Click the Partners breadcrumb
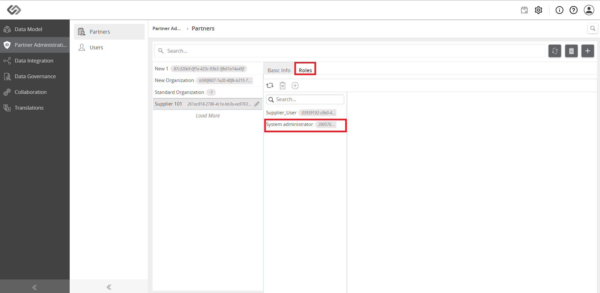 [203, 28]
